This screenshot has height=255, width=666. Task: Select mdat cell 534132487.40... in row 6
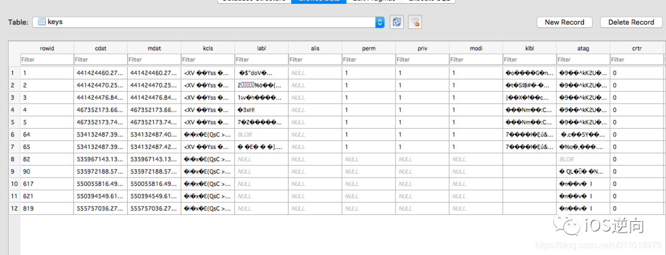(x=154, y=134)
